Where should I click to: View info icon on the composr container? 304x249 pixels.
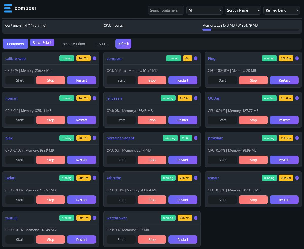point(196,58)
